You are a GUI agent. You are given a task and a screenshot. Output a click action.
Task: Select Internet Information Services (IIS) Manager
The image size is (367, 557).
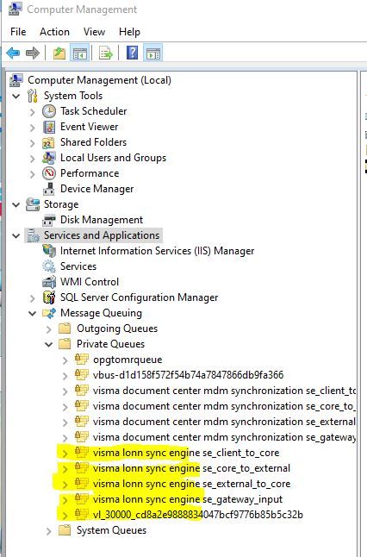(158, 251)
